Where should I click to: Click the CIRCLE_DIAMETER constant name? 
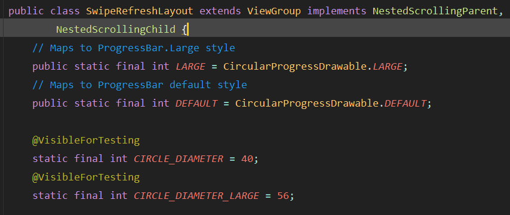tap(179, 159)
